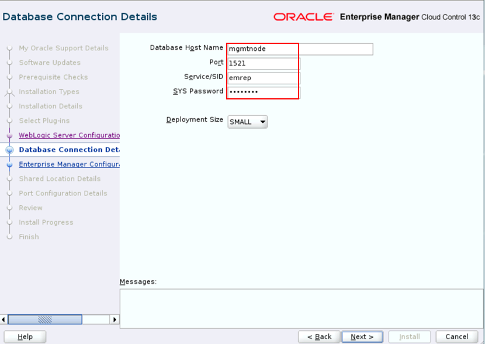The image size is (485, 344).
Task: Open the Deployment Size dropdown
Action: 247,122
